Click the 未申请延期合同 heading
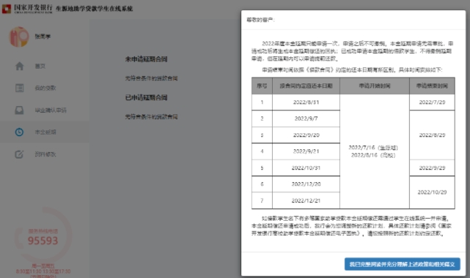Viewport: 470px width, 278px height. pos(146,59)
